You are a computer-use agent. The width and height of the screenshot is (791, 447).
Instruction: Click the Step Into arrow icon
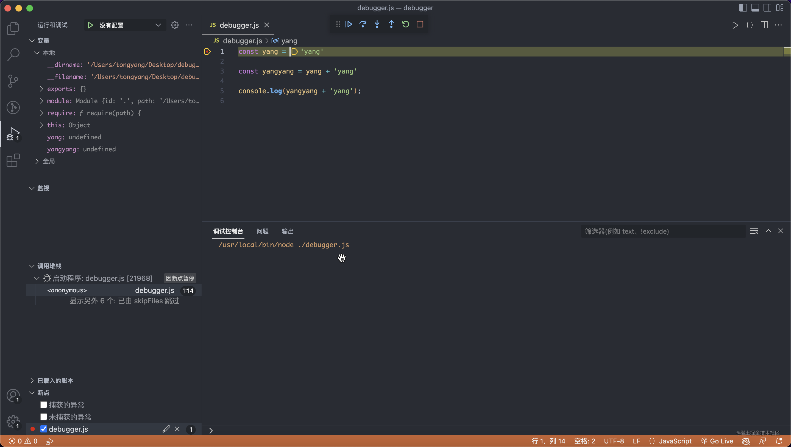(377, 24)
